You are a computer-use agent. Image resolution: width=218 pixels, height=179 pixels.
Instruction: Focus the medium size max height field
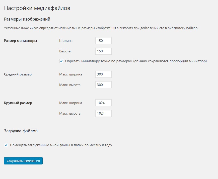point(103,85)
